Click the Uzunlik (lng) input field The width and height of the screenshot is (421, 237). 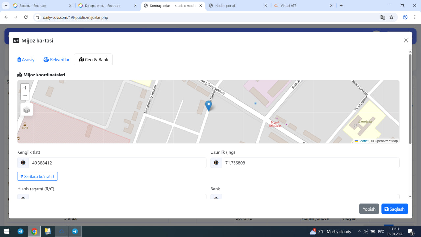pos(310,163)
